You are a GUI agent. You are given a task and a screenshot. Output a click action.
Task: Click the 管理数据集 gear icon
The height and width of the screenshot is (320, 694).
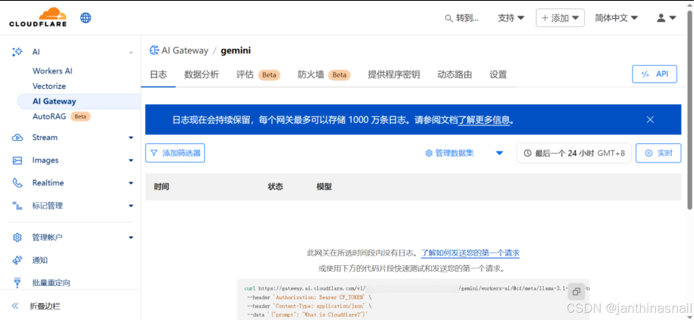coord(429,153)
